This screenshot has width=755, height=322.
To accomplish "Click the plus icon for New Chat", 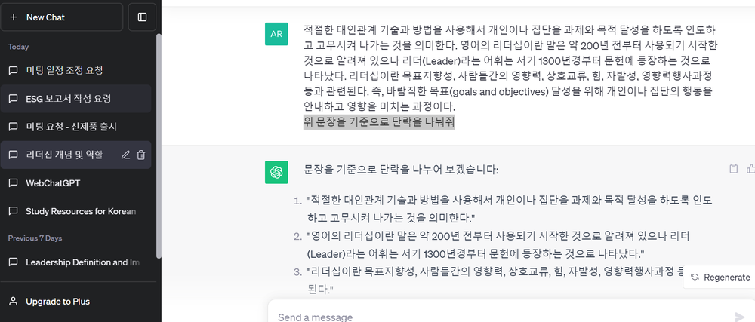I will pos(14,17).
